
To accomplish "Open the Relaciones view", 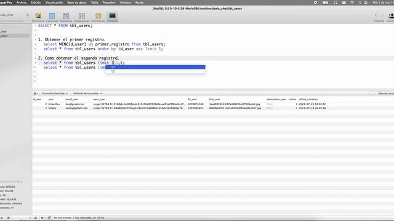I will tap(66, 17).
